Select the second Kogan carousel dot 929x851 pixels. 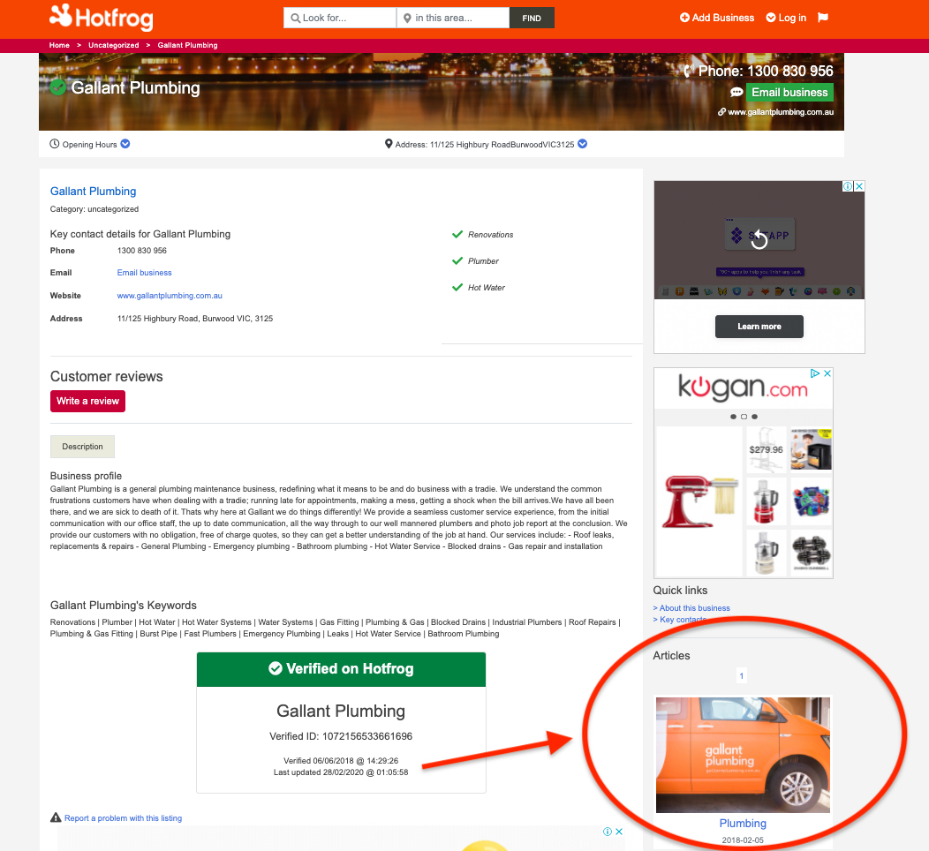744,417
